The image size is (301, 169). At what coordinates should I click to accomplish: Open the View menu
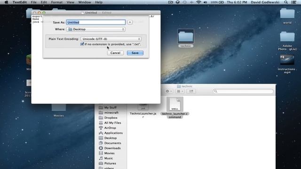[x=71, y=2]
